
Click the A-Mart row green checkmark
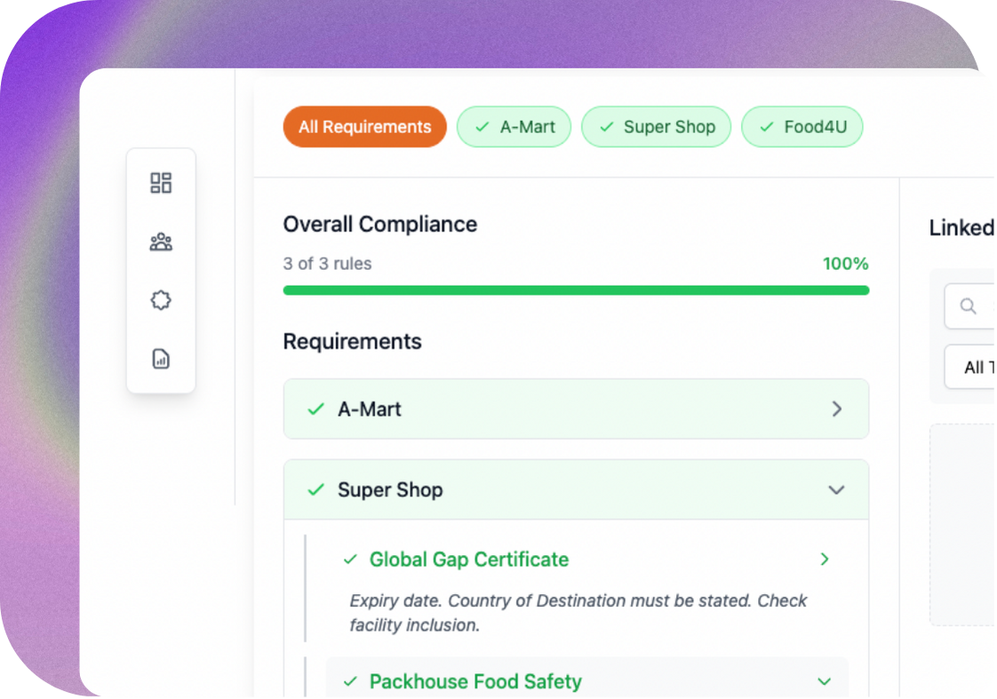click(316, 409)
